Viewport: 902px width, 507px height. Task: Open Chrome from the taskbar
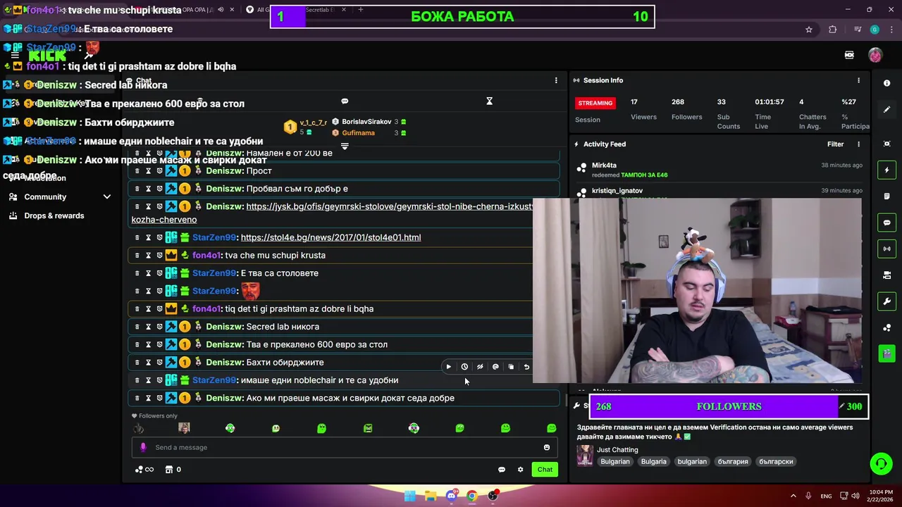[472, 496]
